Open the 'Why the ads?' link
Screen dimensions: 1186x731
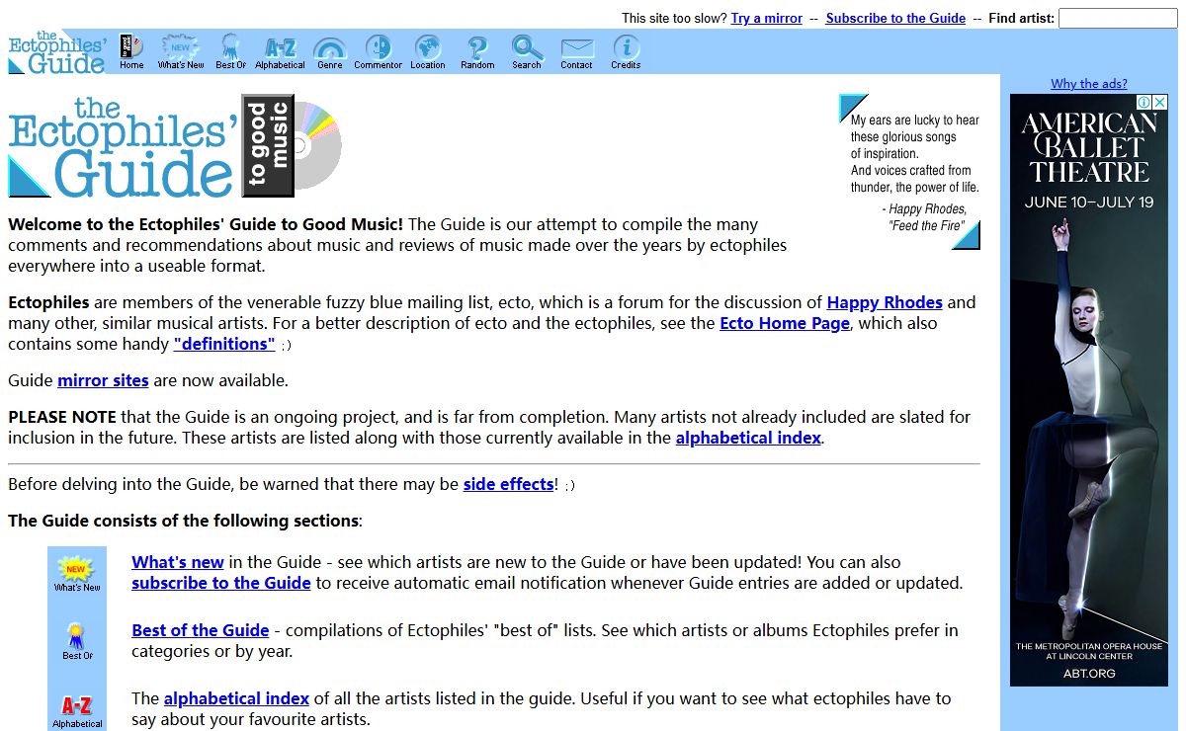click(x=1089, y=84)
